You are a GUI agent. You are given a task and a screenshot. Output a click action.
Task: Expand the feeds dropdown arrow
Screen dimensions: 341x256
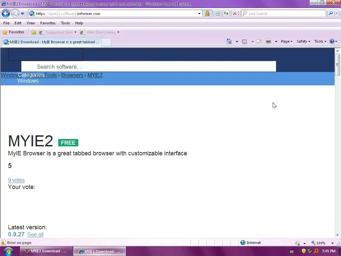pos(252,41)
